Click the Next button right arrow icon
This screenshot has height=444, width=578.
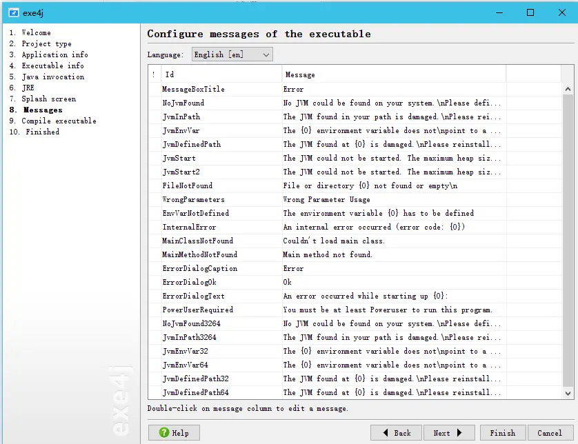coord(459,432)
